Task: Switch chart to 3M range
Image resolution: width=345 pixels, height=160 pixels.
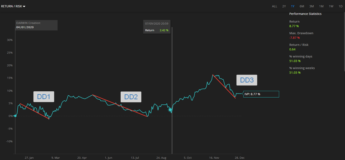Action: coord(312,6)
